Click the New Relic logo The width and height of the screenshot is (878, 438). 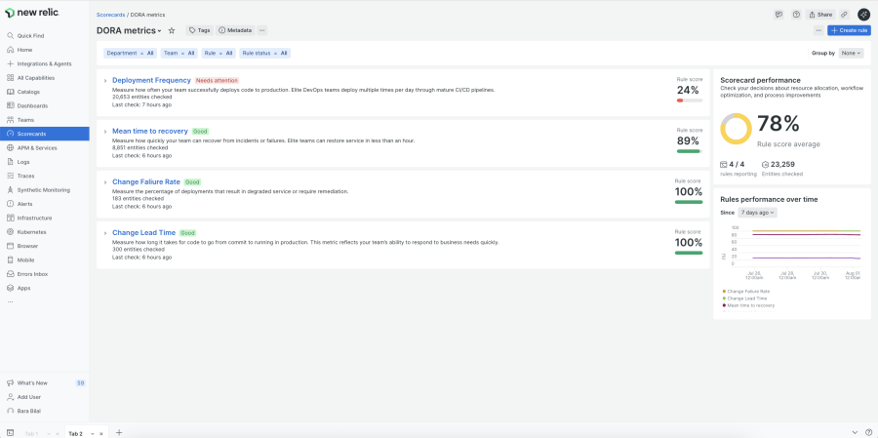(x=31, y=13)
